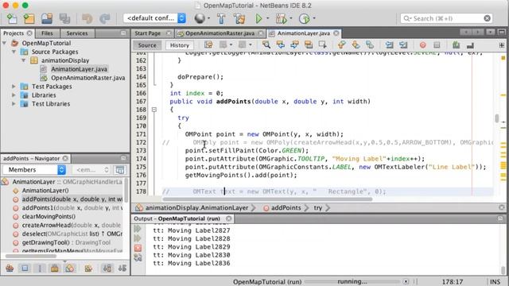
Task: Switch to OpenAnimationRaster.java editor tab
Action: [220, 33]
